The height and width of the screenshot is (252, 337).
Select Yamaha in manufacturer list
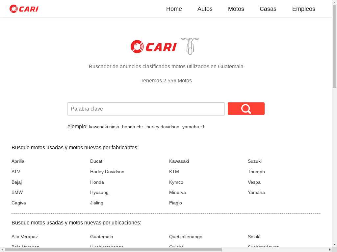256,192
